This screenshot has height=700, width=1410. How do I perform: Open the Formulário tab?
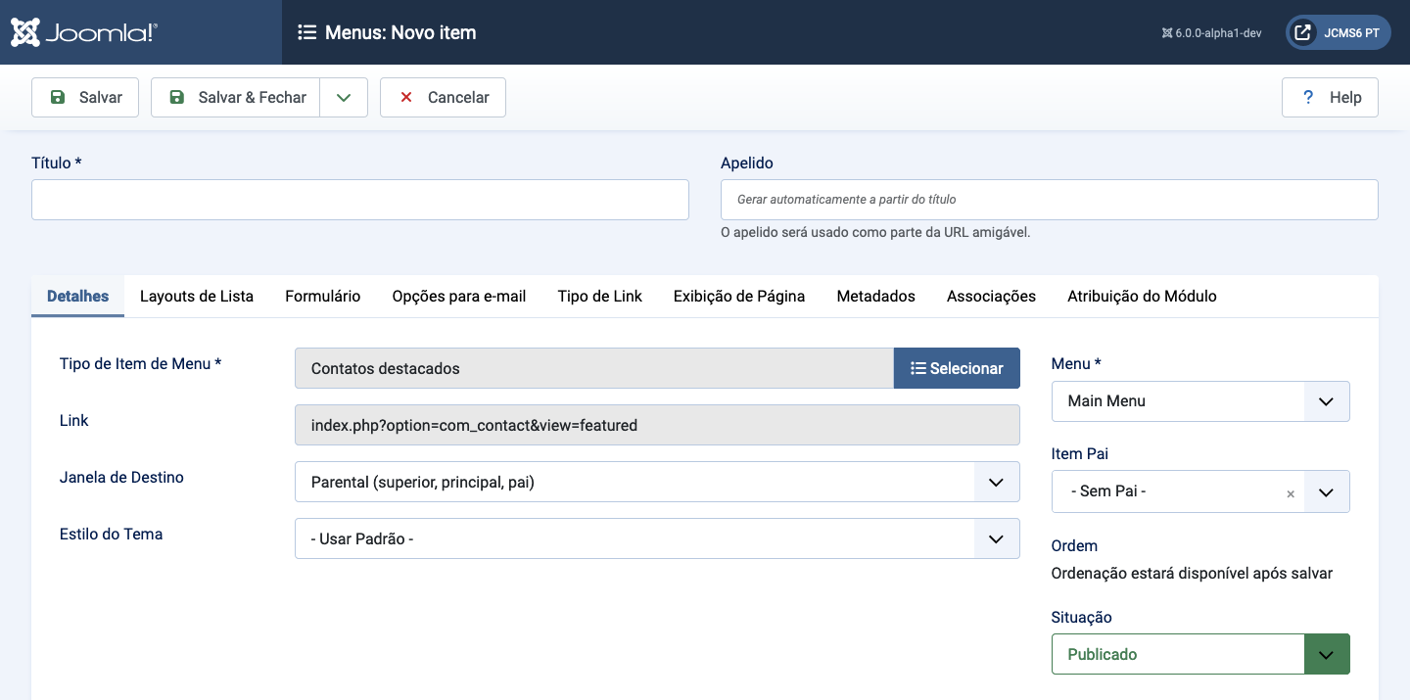pos(323,296)
